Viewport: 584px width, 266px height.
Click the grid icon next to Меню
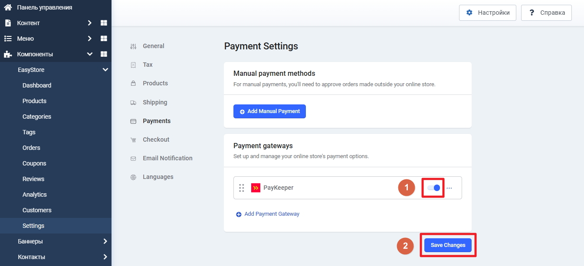pyautogui.click(x=104, y=39)
